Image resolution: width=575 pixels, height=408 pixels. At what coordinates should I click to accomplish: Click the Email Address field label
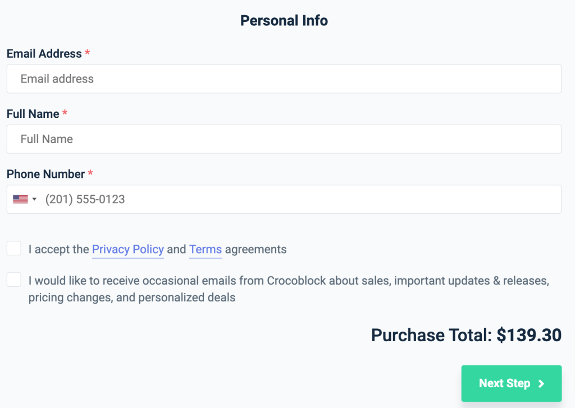44,53
